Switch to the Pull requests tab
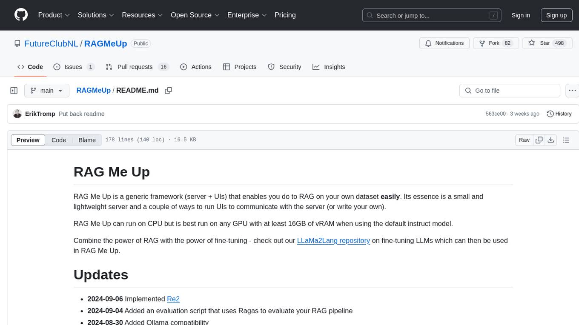The height and width of the screenshot is (325, 579). pos(137,67)
